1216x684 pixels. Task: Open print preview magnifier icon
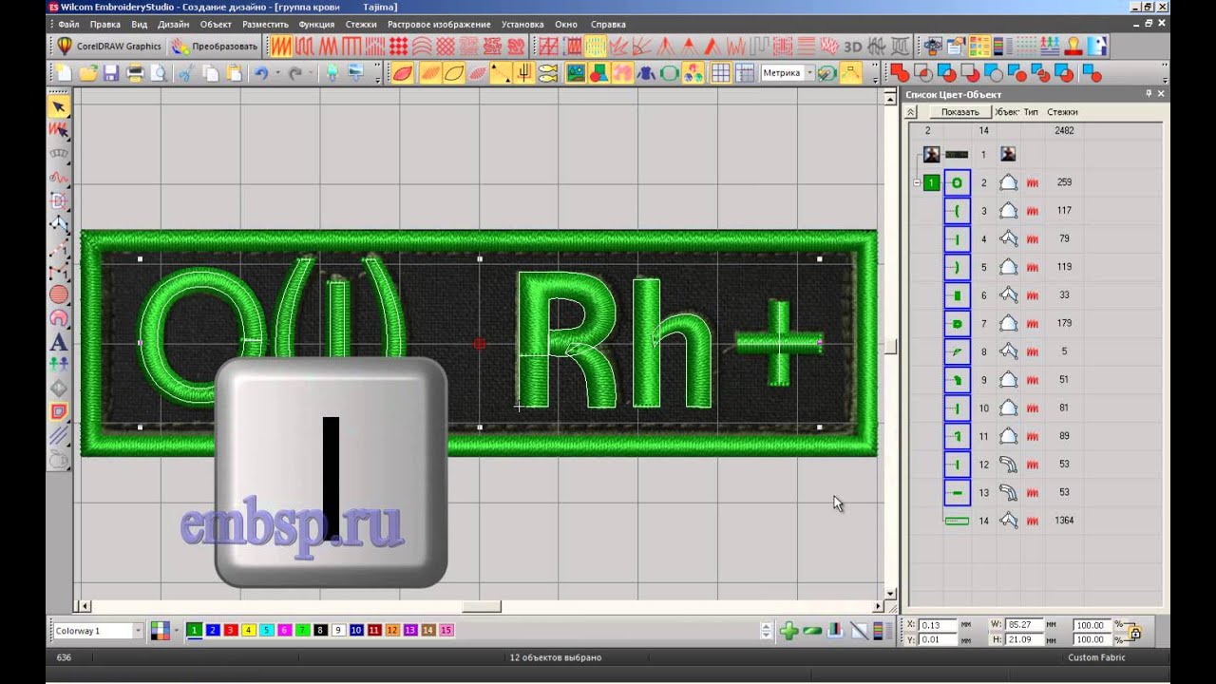(160, 73)
